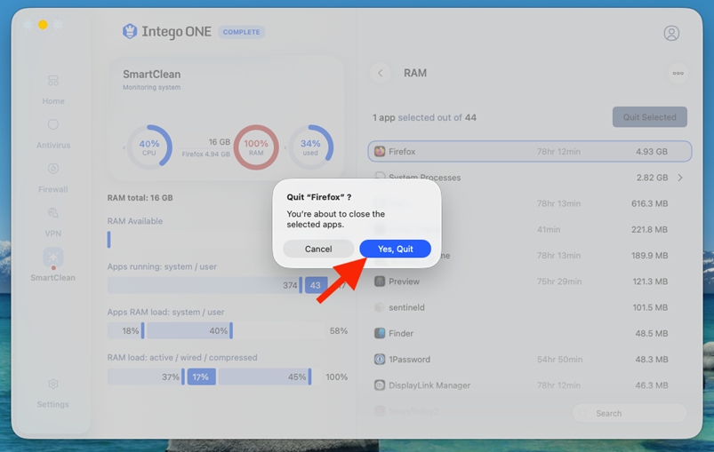Click the 43 user apps bar segment
Viewport: 714px width, 452px height.
pyautogui.click(x=316, y=285)
